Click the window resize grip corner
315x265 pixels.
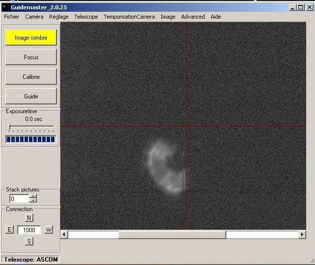click(x=312, y=261)
